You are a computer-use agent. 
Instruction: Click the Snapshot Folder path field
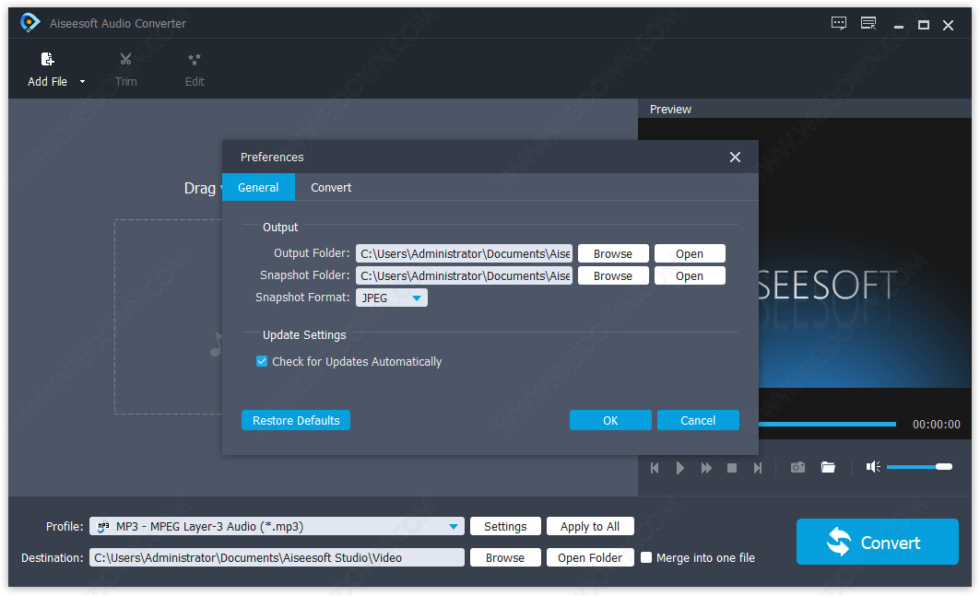point(464,275)
